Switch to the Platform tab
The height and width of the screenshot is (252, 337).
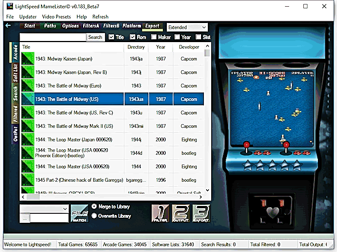click(132, 26)
